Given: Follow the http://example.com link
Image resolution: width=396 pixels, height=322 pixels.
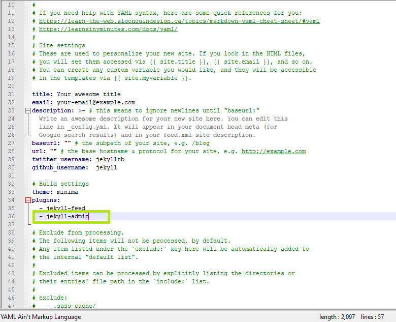Looking at the screenshot, I should click(273, 151).
